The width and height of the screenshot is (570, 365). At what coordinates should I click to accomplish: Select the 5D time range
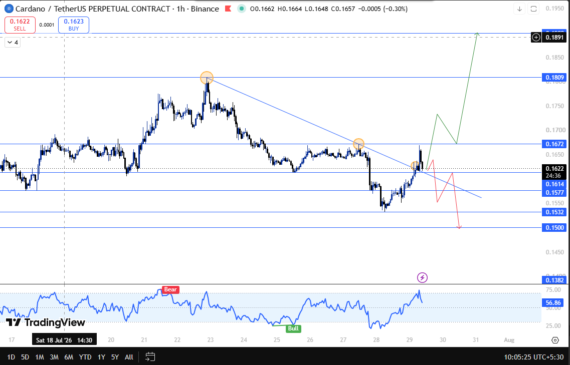(25, 357)
